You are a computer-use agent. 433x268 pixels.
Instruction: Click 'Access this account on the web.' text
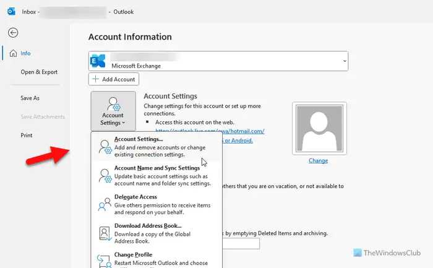click(195, 123)
